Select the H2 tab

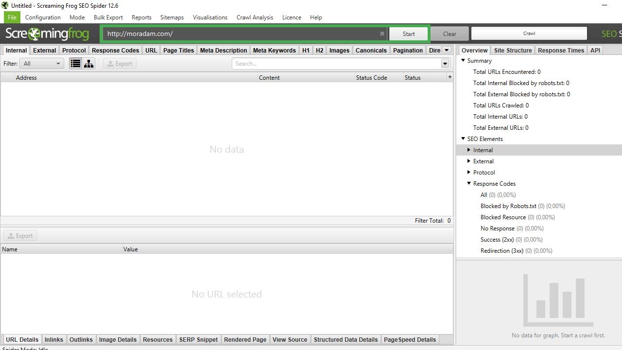[x=319, y=50]
